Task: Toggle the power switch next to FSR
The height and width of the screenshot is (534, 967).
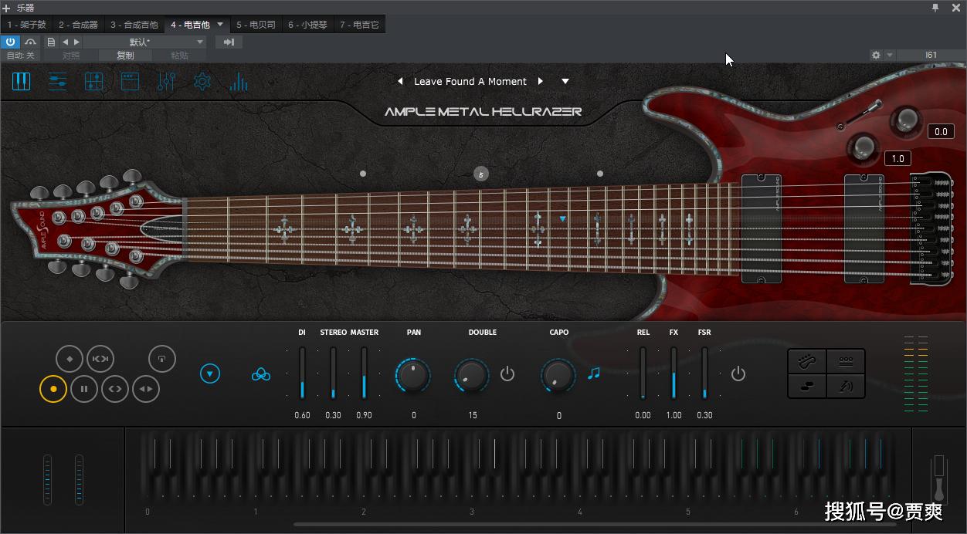Action: point(738,374)
